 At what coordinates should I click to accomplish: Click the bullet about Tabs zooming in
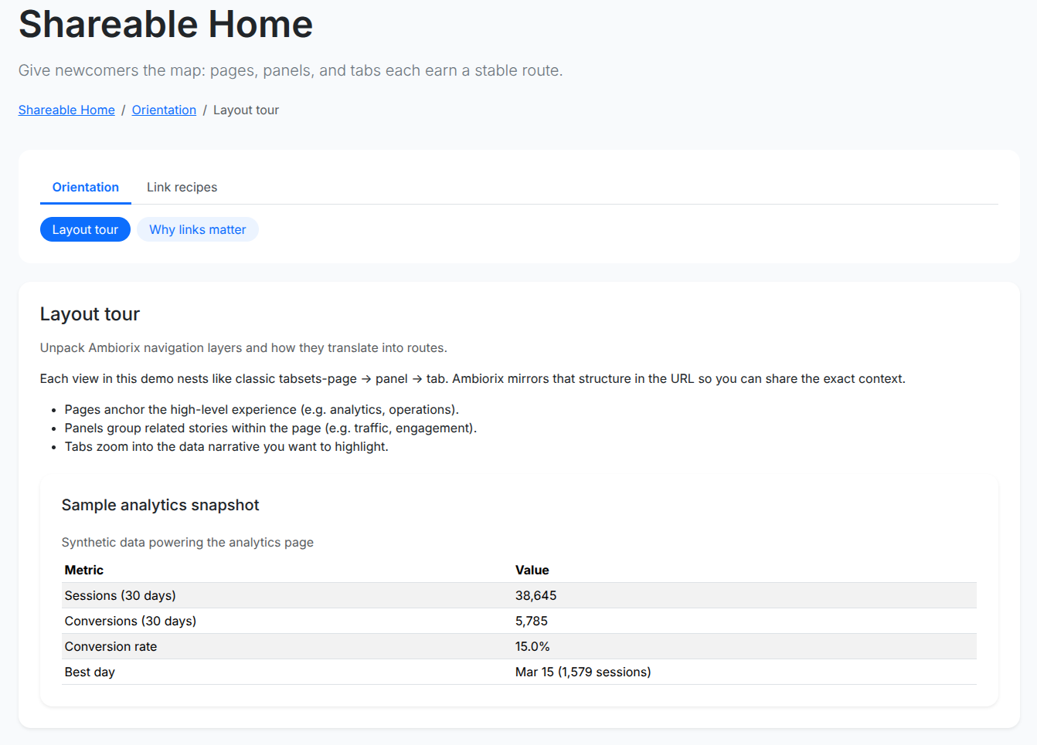(x=226, y=447)
